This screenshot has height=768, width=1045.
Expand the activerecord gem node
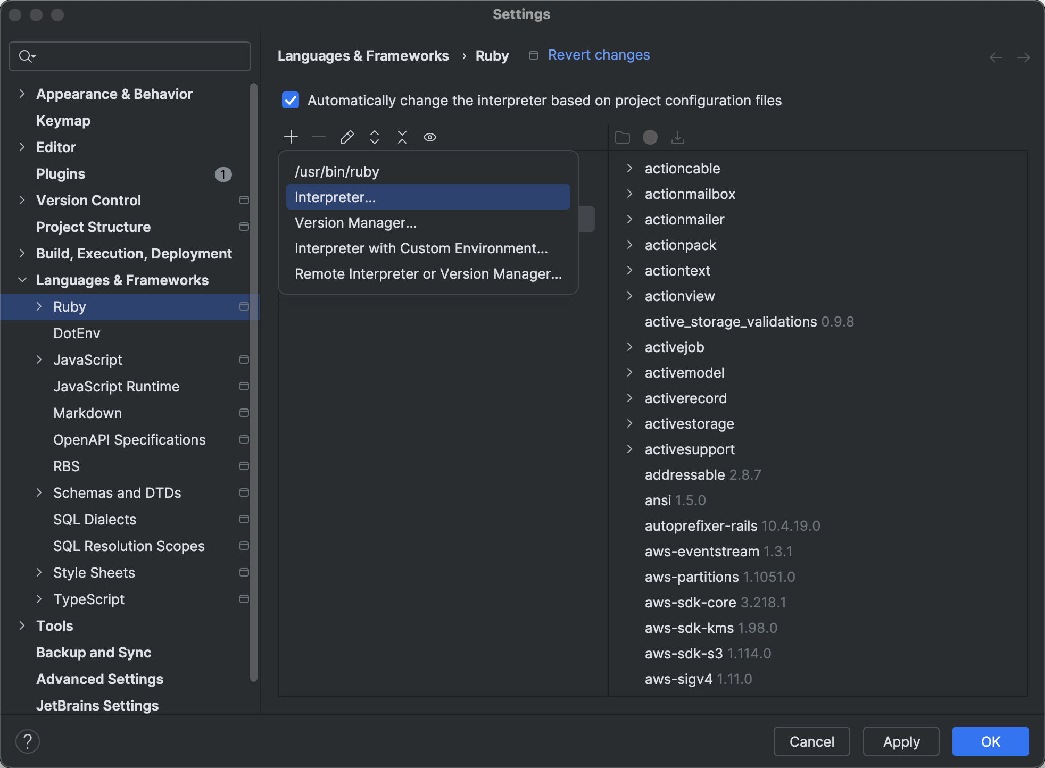click(x=629, y=398)
